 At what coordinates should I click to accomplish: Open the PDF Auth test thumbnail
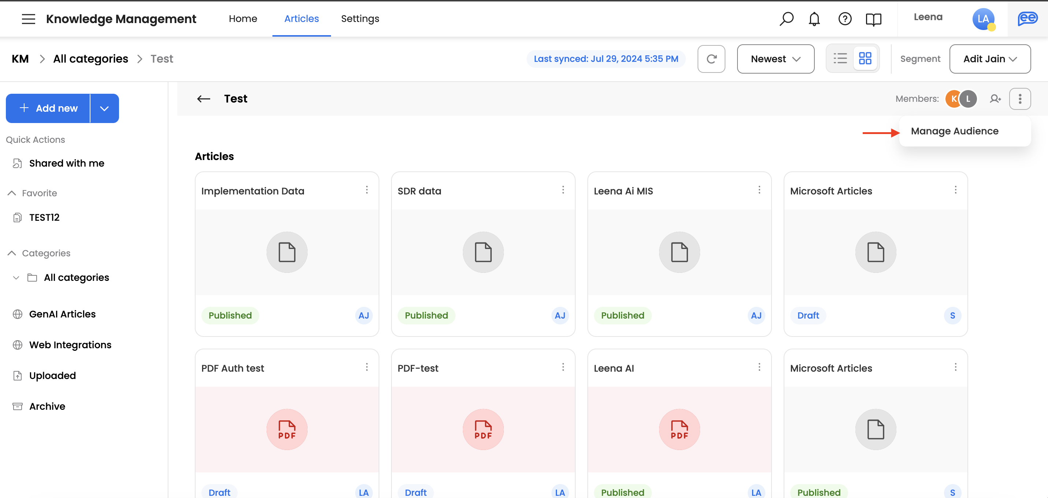287,429
